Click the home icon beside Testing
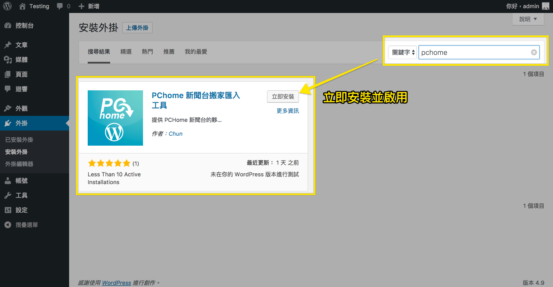The height and width of the screenshot is (287, 553). point(22,6)
